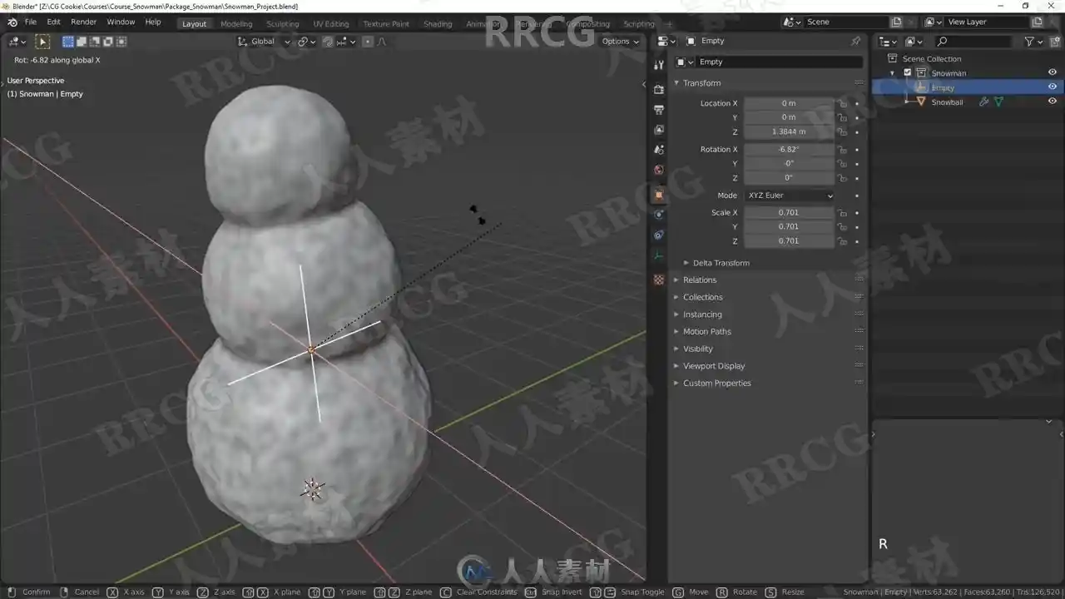
Task: Open the Object Data properties tab icon
Action: click(659, 255)
